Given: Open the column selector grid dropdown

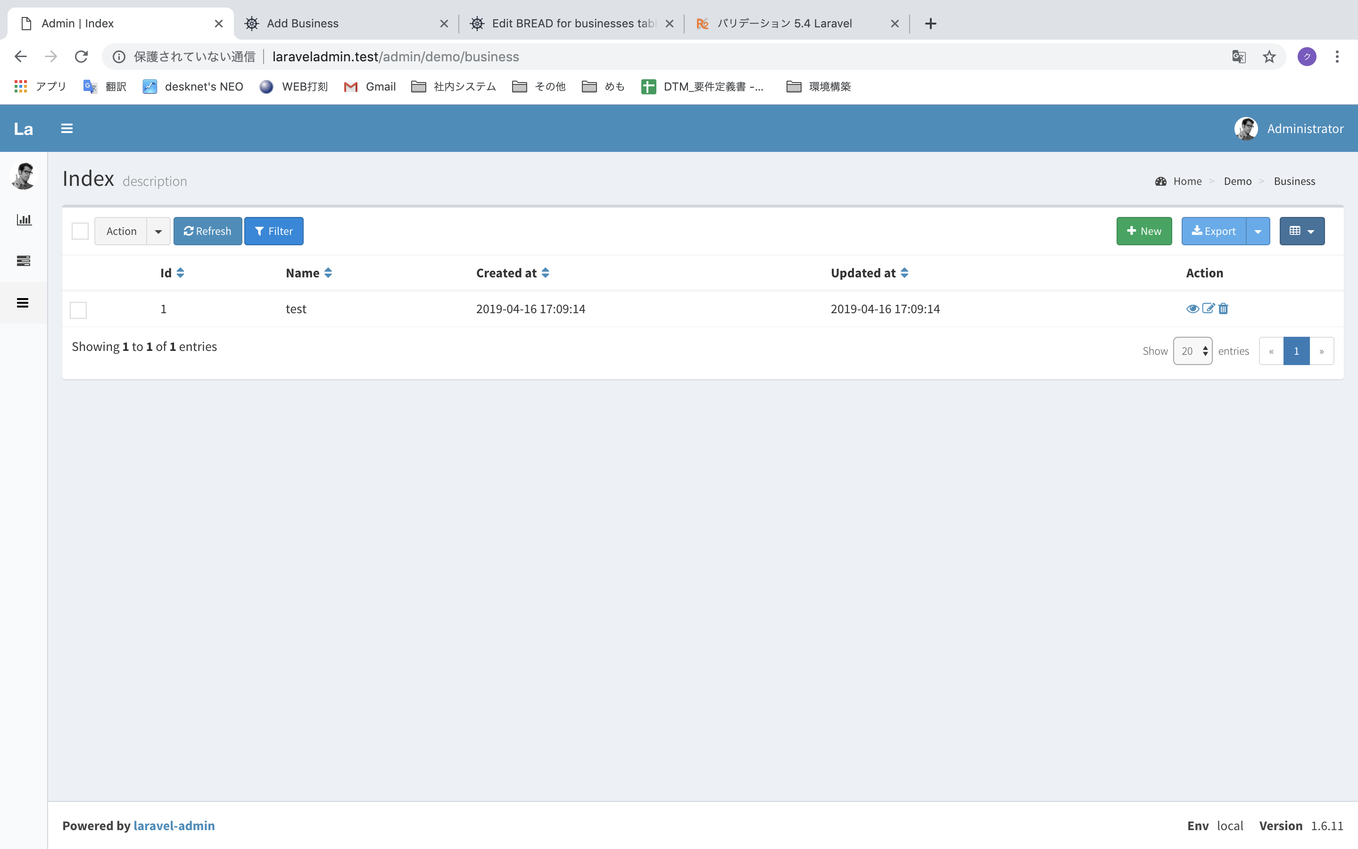Looking at the screenshot, I should [1301, 231].
